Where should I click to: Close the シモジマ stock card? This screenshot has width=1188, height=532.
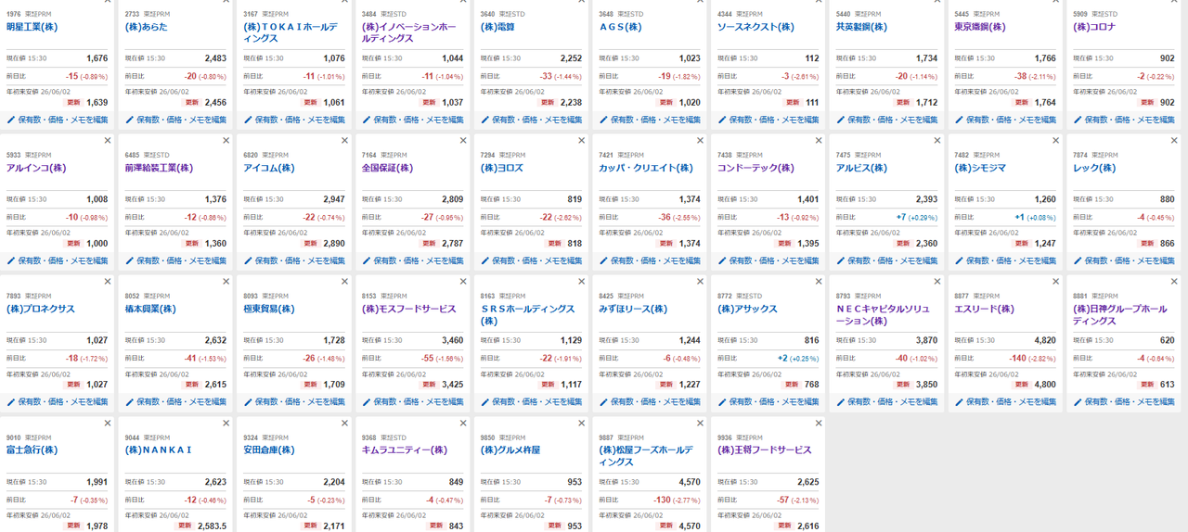tap(1055, 141)
